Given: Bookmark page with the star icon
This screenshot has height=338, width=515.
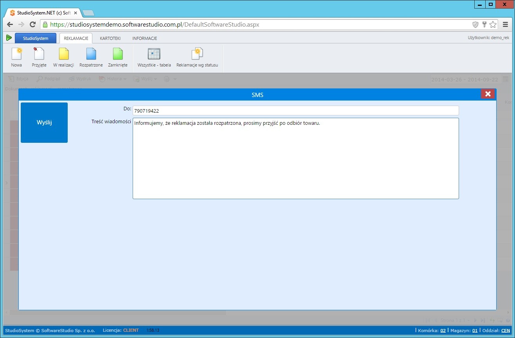Looking at the screenshot, I should (x=493, y=25).
